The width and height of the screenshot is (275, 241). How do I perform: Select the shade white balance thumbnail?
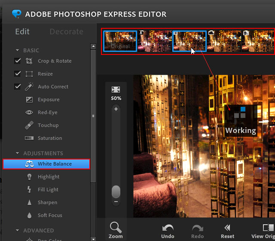tap(258, 41)
